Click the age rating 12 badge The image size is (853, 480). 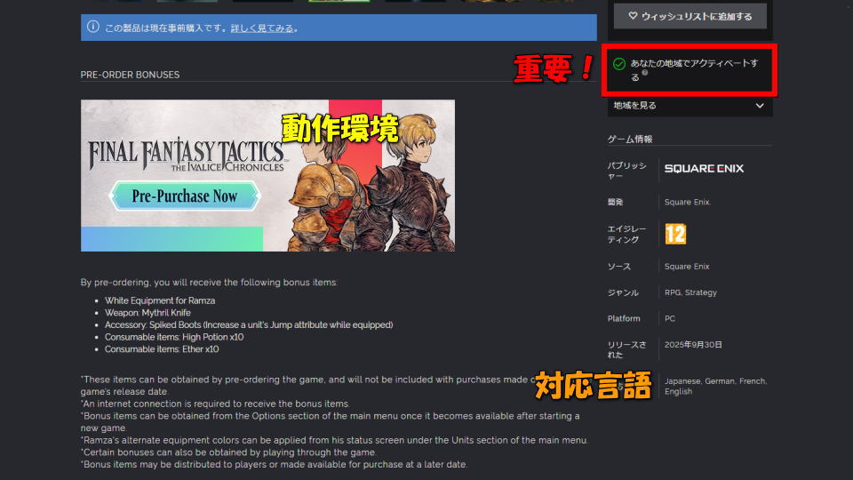tap(675, 234)
